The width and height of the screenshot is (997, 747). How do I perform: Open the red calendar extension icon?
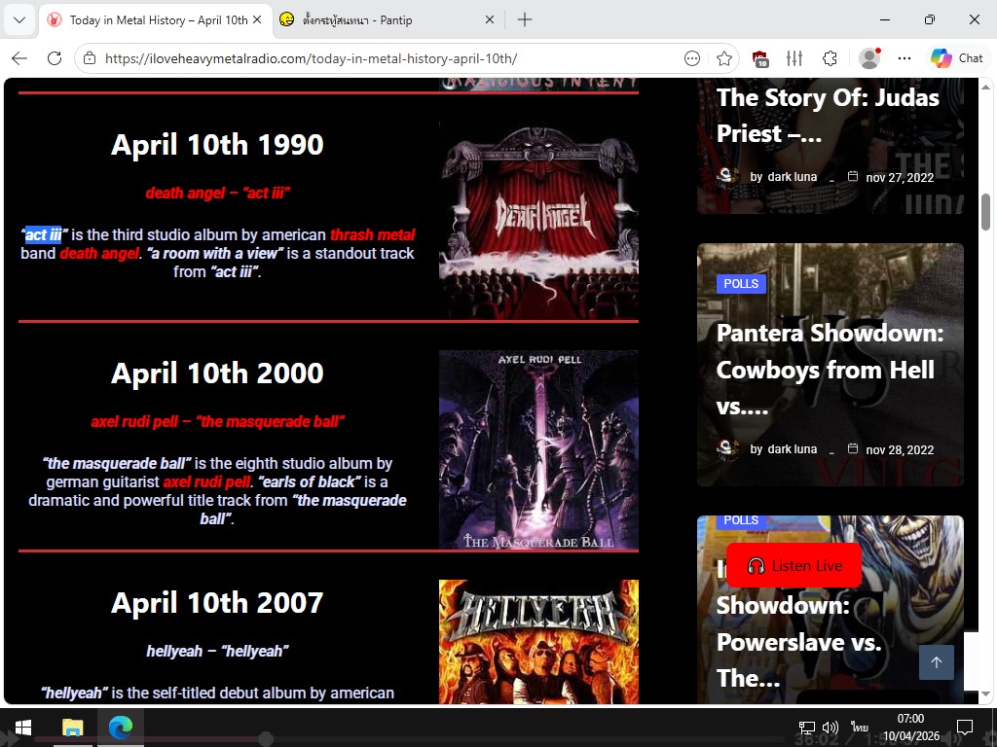coord(760,58)
